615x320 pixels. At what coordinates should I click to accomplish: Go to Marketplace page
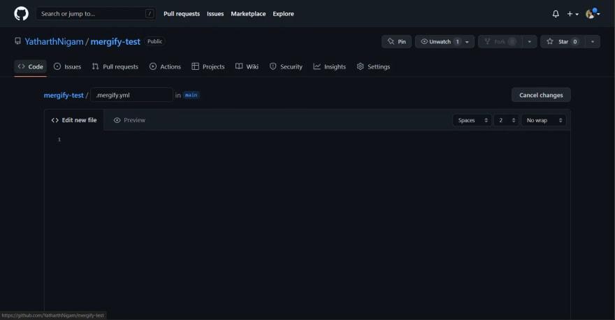point(248,14)
